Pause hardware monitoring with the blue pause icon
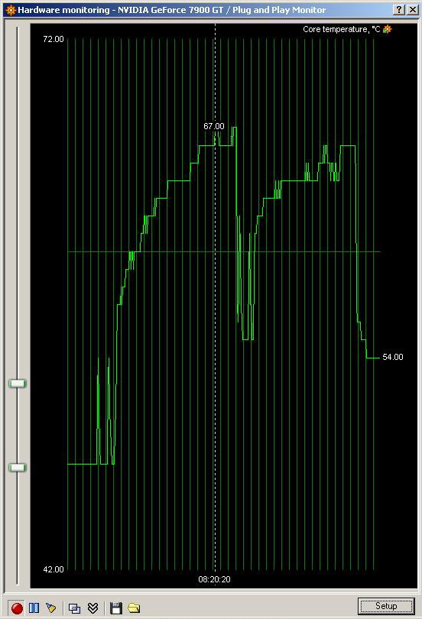 point(34,608)
